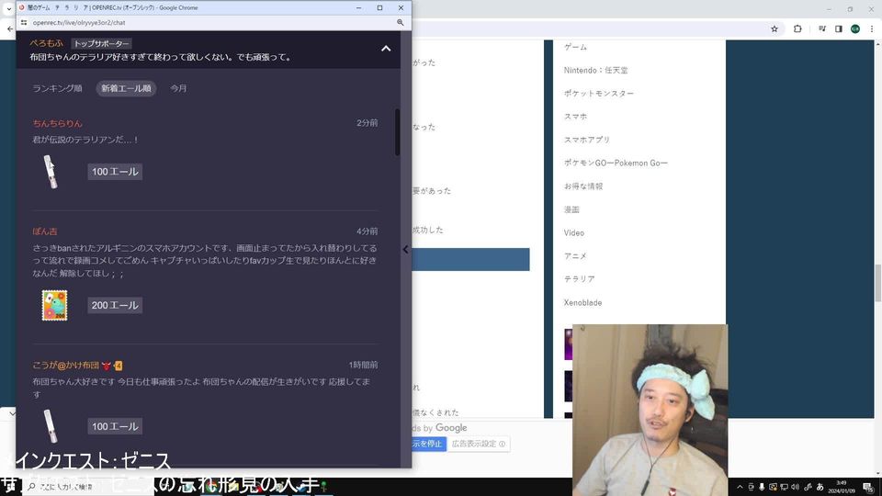This screenshot has height=496, width=882.
Task: Open site info icon in popup address bar
Action: (24, 22)
